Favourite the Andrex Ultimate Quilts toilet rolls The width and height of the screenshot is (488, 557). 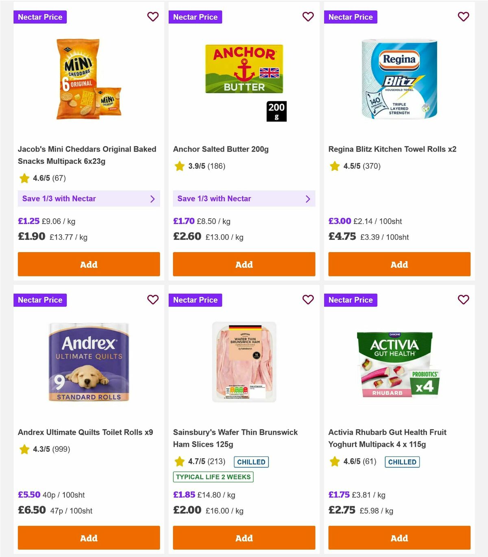[x=153, y=300]
